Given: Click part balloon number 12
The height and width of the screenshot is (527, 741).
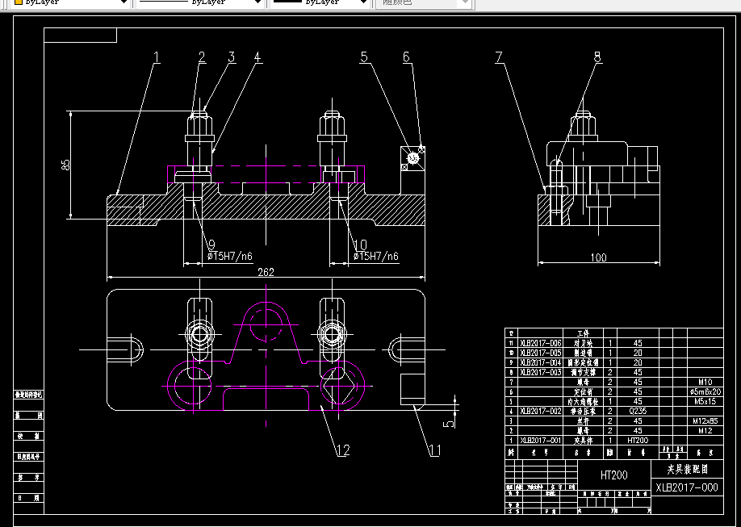Looking at the screenshot, I should (343, 450).
